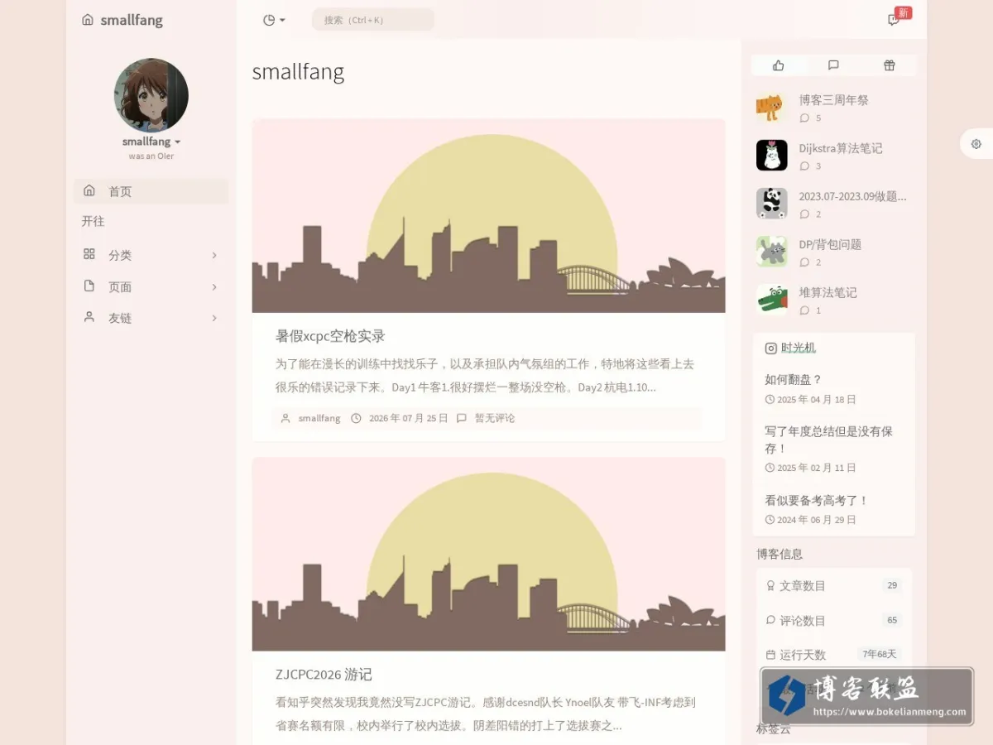Open the notification message icon marked 新
993x745 pixels.
point(894,20)
